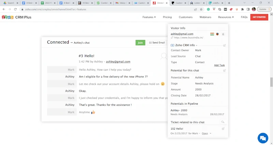Open the Customers page
The height and width of the screenshot is (145, 273).
click(186, 17)
